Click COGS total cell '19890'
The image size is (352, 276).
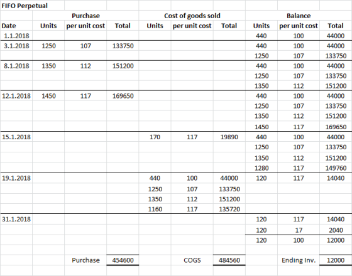click(229, 137)
